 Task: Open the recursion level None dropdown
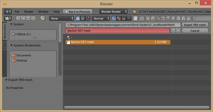pos(62,18)
